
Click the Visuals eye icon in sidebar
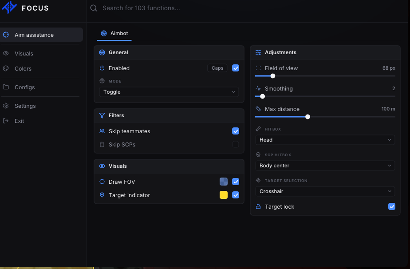[x=6, y=53]
